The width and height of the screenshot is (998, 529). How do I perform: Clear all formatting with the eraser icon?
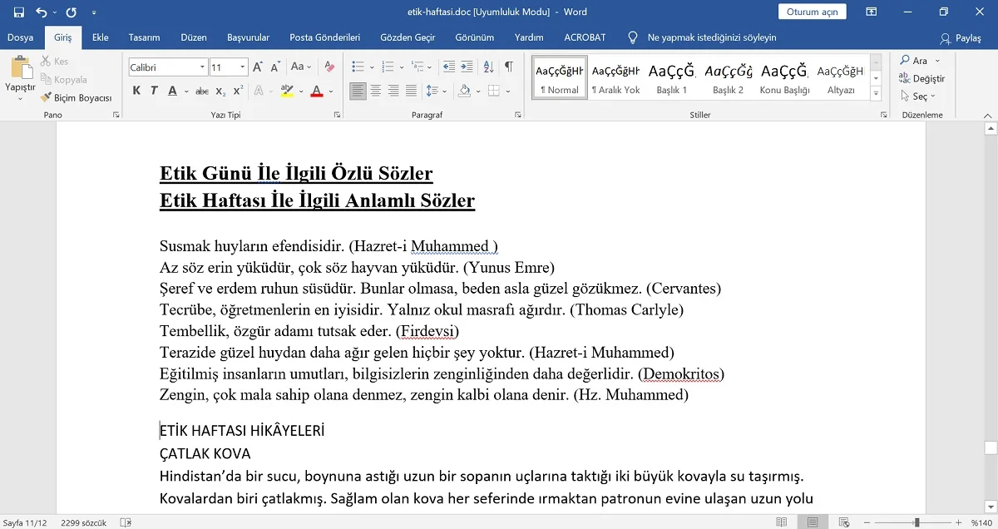329,67
